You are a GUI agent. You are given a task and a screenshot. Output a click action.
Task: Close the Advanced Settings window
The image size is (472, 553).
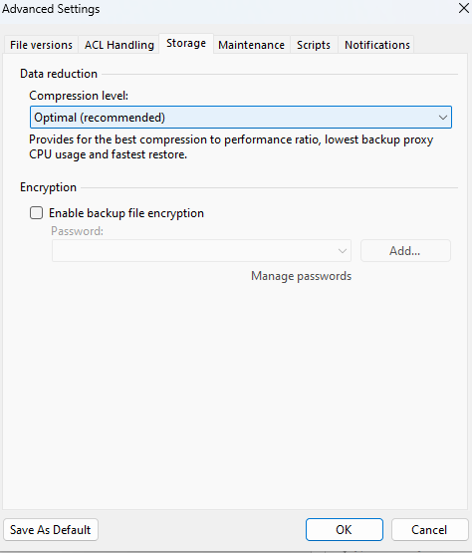click(x=463, y=8)
